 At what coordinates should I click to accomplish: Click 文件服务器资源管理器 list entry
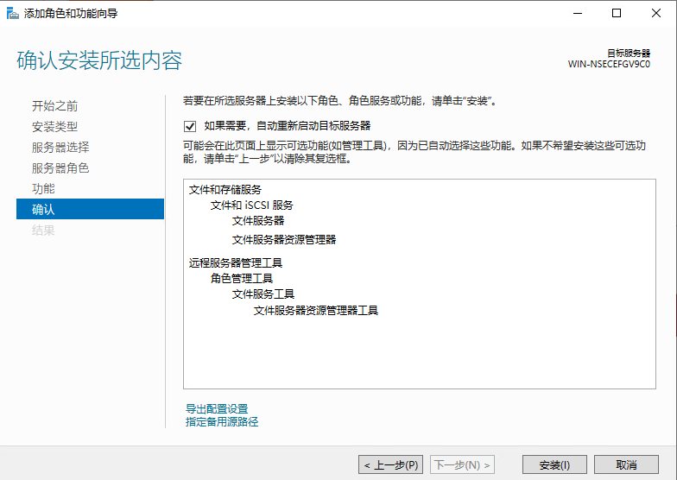(x=284, y=240)
